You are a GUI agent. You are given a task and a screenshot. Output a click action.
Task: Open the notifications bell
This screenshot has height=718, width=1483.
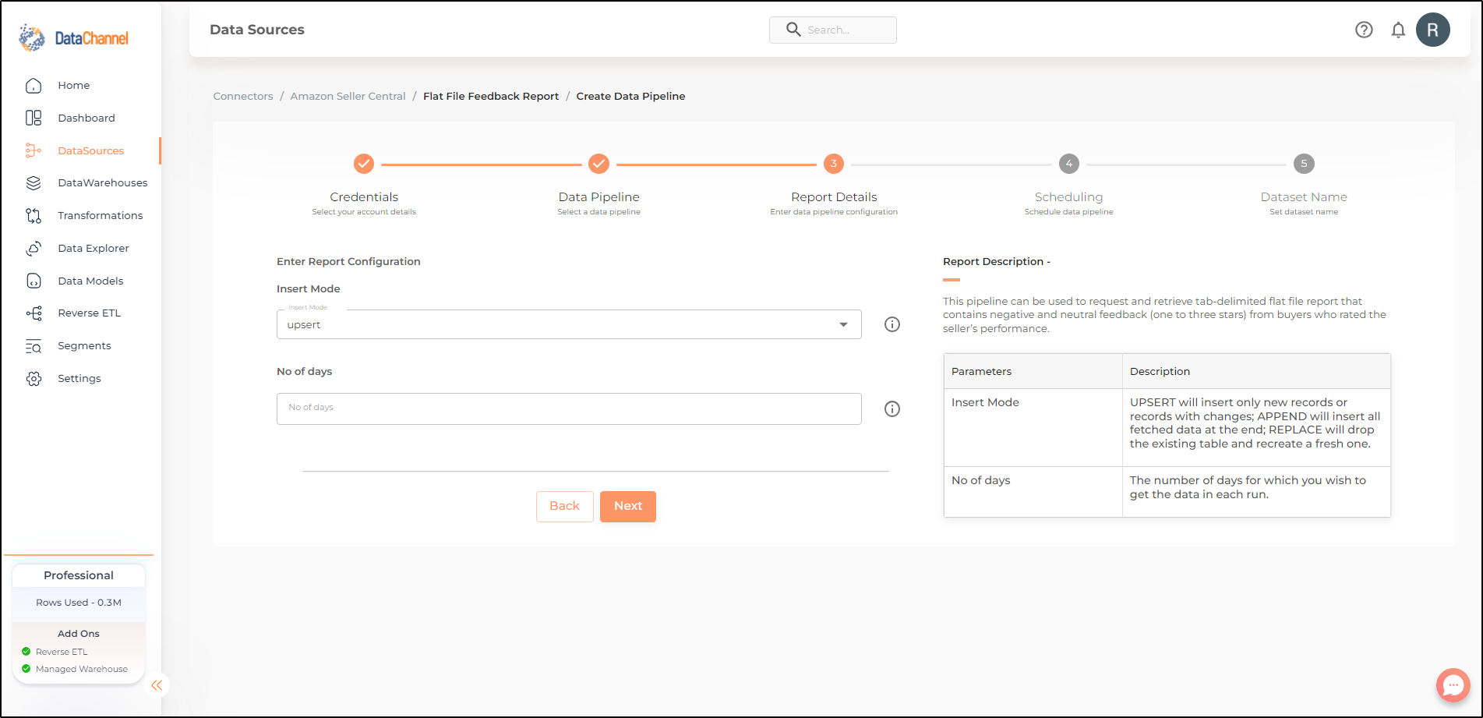1398,30
